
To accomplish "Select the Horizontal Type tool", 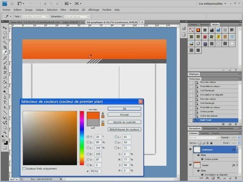I will tap(5, 102).
